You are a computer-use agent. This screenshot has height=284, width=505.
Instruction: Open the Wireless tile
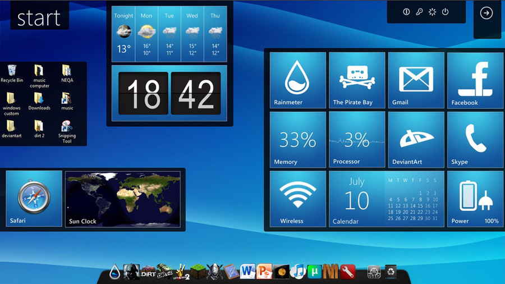click(x=298, y=199)
